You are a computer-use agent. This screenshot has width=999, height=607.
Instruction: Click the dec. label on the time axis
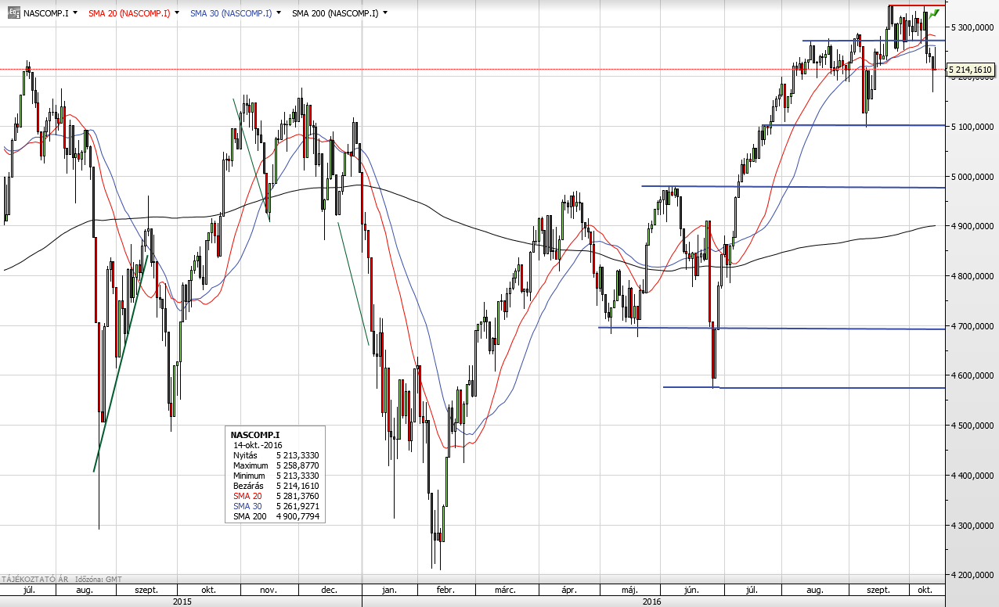click(x=329, y=591)
